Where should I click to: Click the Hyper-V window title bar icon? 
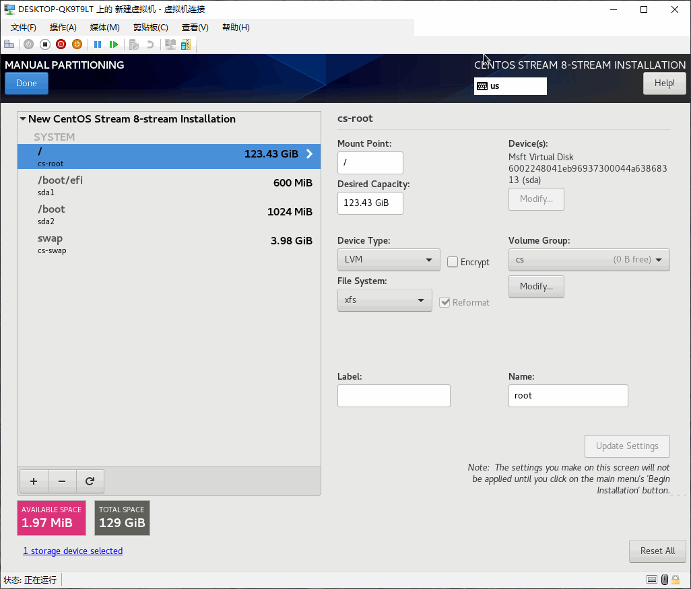(x=9, y=9)
